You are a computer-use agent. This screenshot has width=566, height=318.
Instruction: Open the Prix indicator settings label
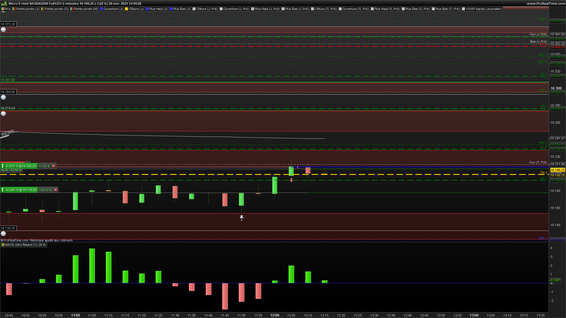point(7,9)
